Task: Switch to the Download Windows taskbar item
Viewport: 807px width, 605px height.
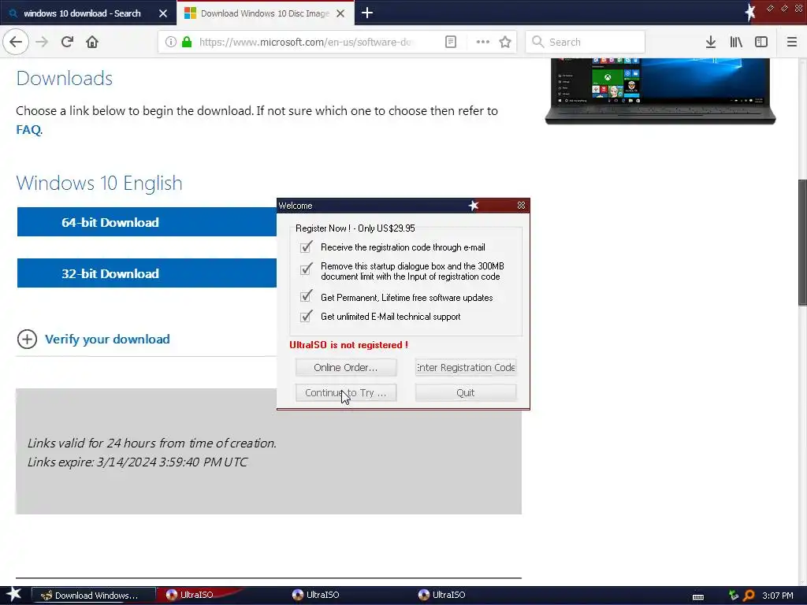Action: pyautogui.click(x=94, y=596)
